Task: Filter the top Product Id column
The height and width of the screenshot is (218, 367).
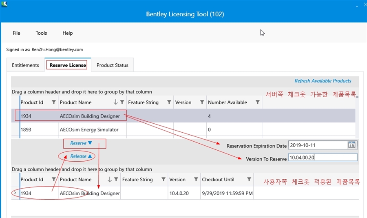Action: 54,102
